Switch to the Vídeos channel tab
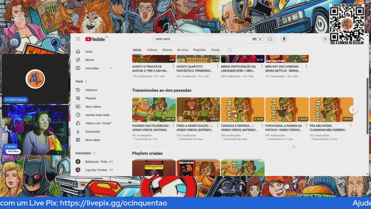This screenshot has width=371, height=209. pyautogui.click(x=152, y=50)
